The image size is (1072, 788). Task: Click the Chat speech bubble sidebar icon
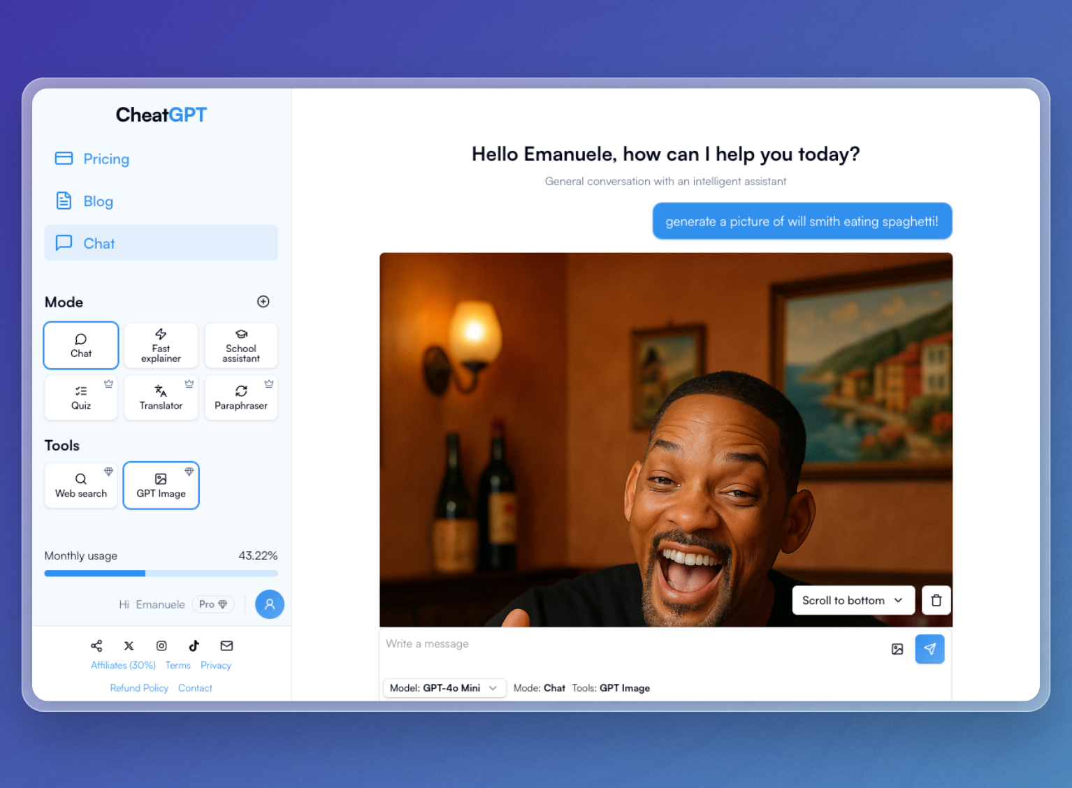pyautogui.click(x=64, y=243)
